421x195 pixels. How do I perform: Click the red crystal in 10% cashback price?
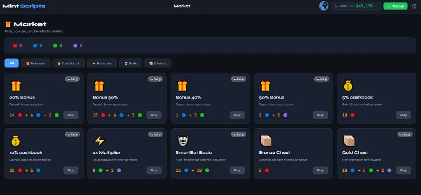click(x=20, y=170)
